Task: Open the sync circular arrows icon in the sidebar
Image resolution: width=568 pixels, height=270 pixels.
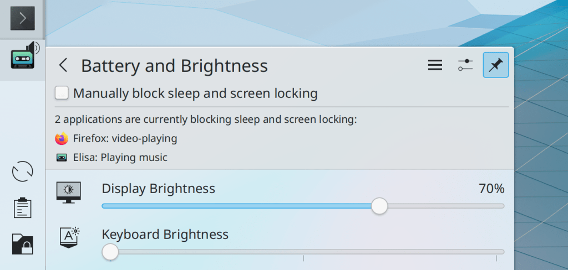Action: [23, 172]
